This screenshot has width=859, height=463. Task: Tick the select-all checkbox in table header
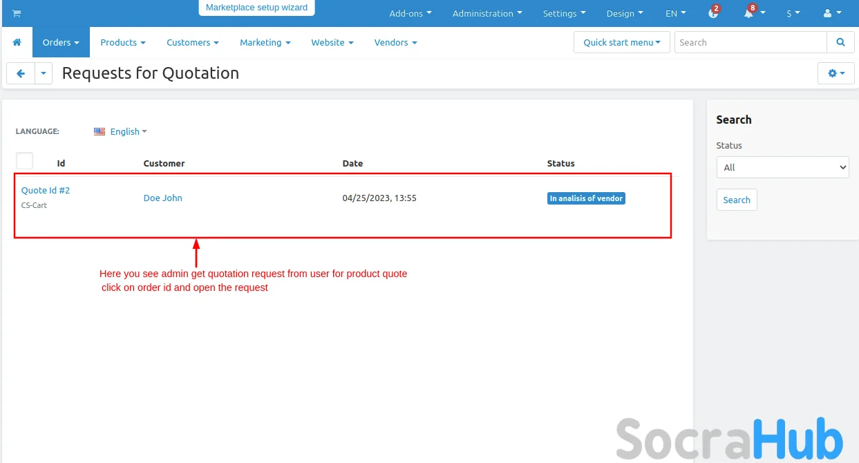(x=25, y=161)
